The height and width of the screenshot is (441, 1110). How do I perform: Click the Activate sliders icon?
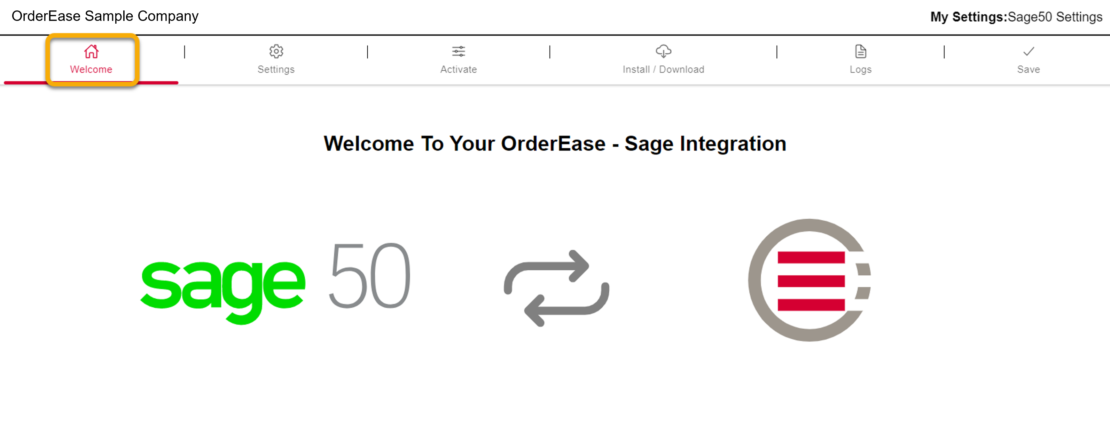(x=459, y=51)
